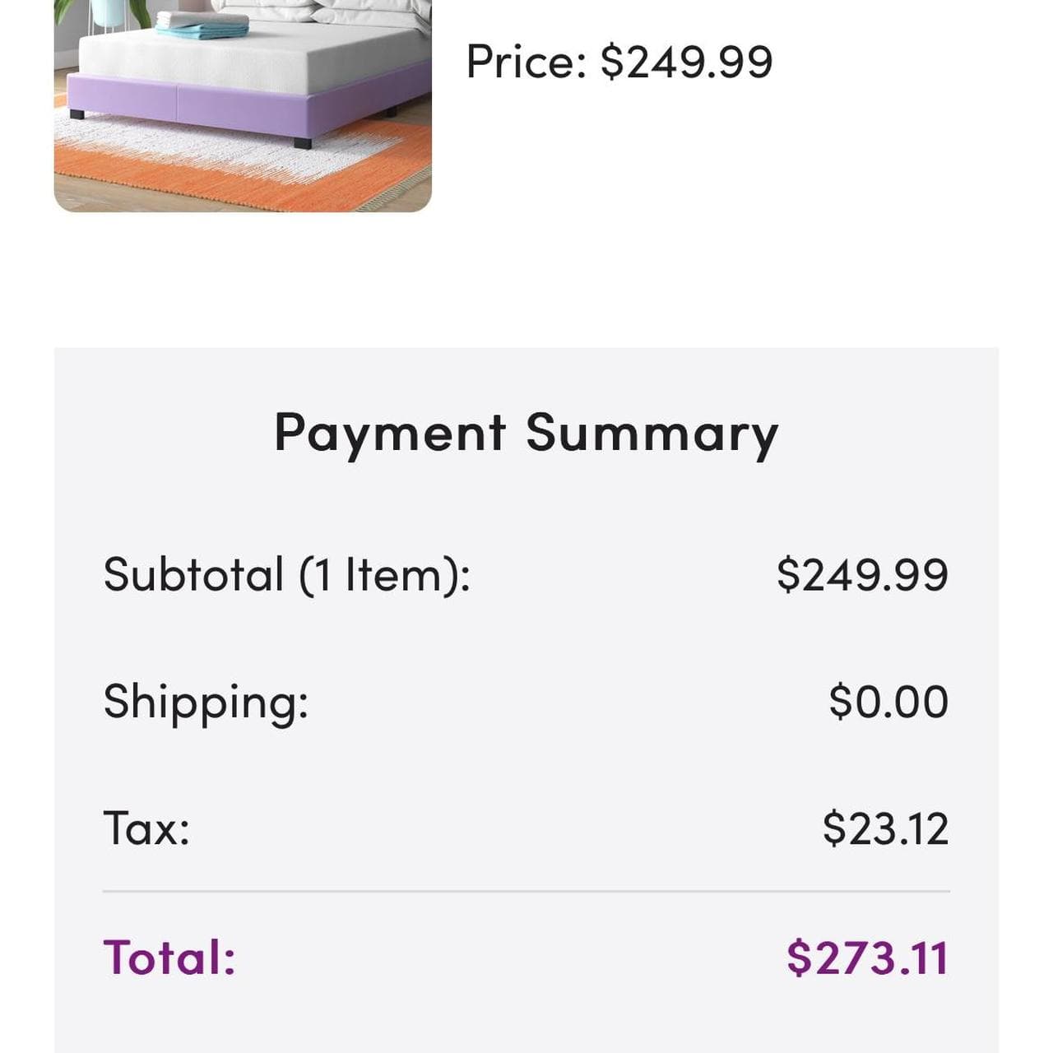Image resolution: width=1053 pixels, height=1053 pixels.
Task: Open the bed product thumbnail image
Action: click(x=243, y=105)
